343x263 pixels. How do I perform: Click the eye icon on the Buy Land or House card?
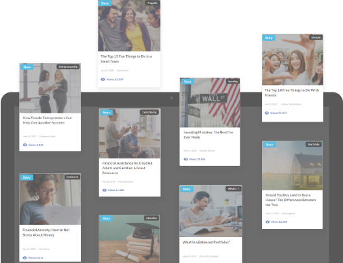point(268,222)
